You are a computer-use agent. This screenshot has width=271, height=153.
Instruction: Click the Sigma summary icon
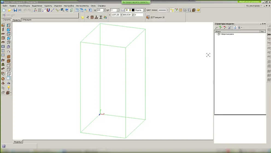tap(101, 17)
